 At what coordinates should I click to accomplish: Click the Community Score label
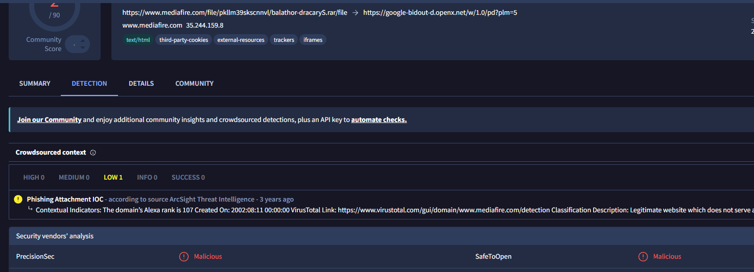click(44, 44)
